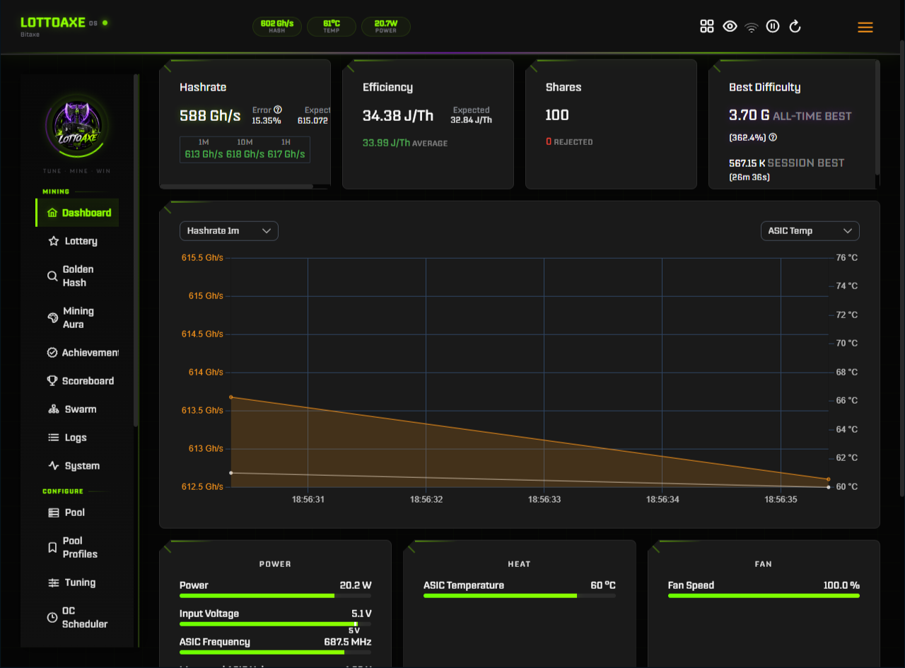Go to the Dashboard page

(78, 213)
